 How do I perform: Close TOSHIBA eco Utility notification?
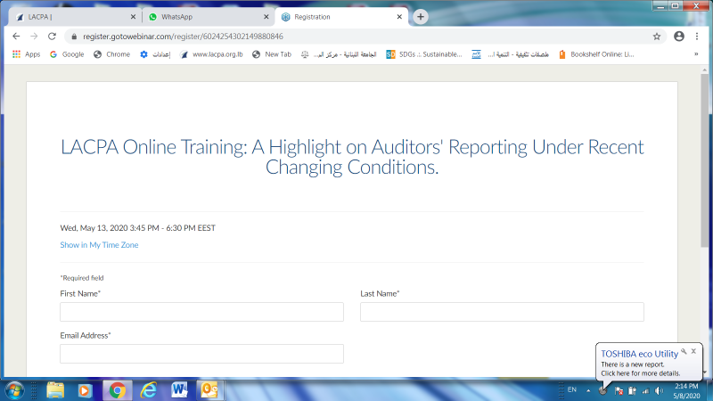(693, 351)
